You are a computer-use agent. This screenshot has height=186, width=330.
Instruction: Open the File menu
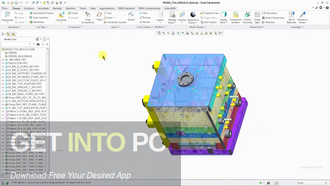pos(5,8)
